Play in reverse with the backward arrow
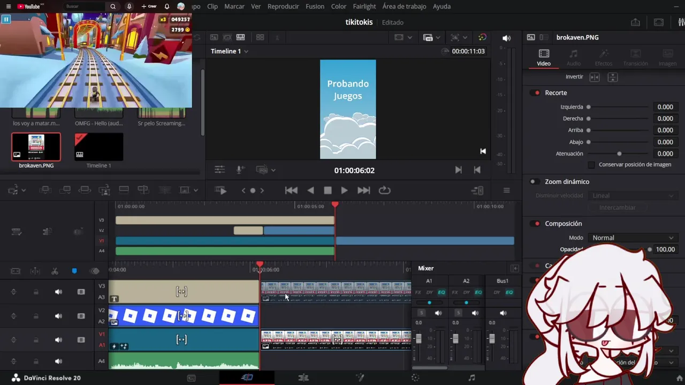This screenshot has height=385, width=685. [310, 190]
